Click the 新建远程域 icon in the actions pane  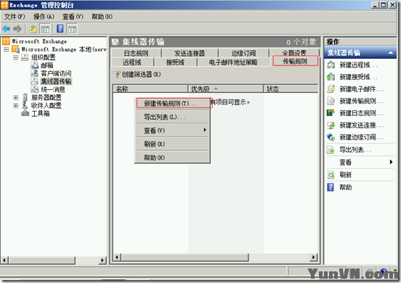(x=331, y=65)
